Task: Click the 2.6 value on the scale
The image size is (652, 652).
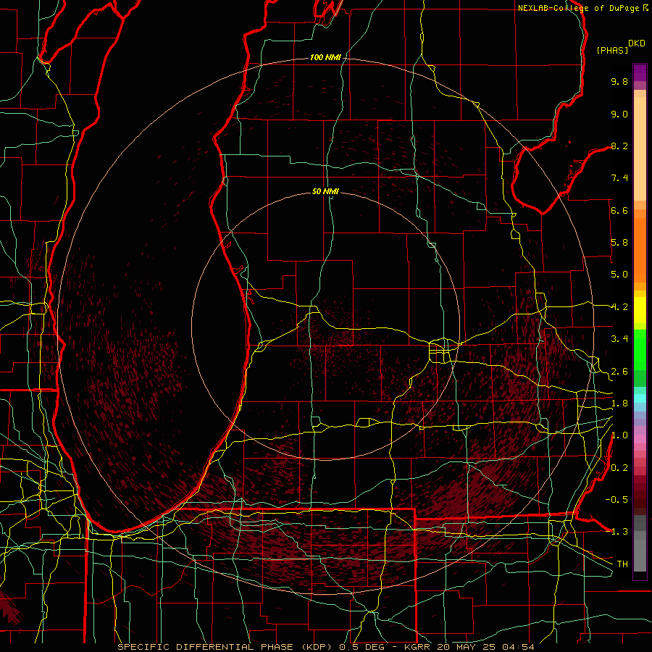Action: pos(619,372)
